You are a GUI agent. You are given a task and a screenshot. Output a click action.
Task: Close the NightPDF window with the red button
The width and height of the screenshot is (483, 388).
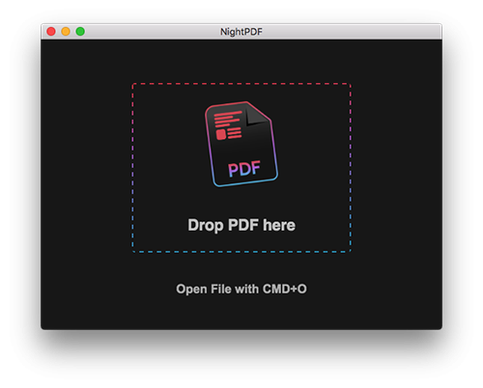pos(51,32)
